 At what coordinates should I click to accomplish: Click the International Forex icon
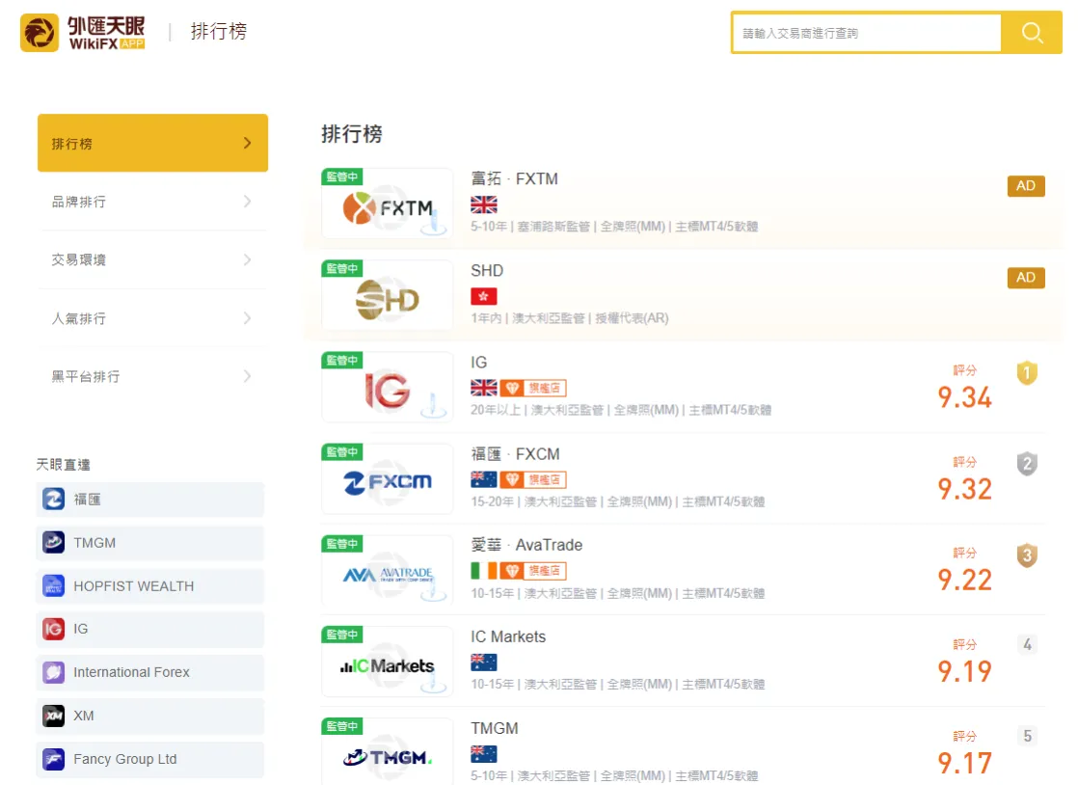tap(54, 672)
